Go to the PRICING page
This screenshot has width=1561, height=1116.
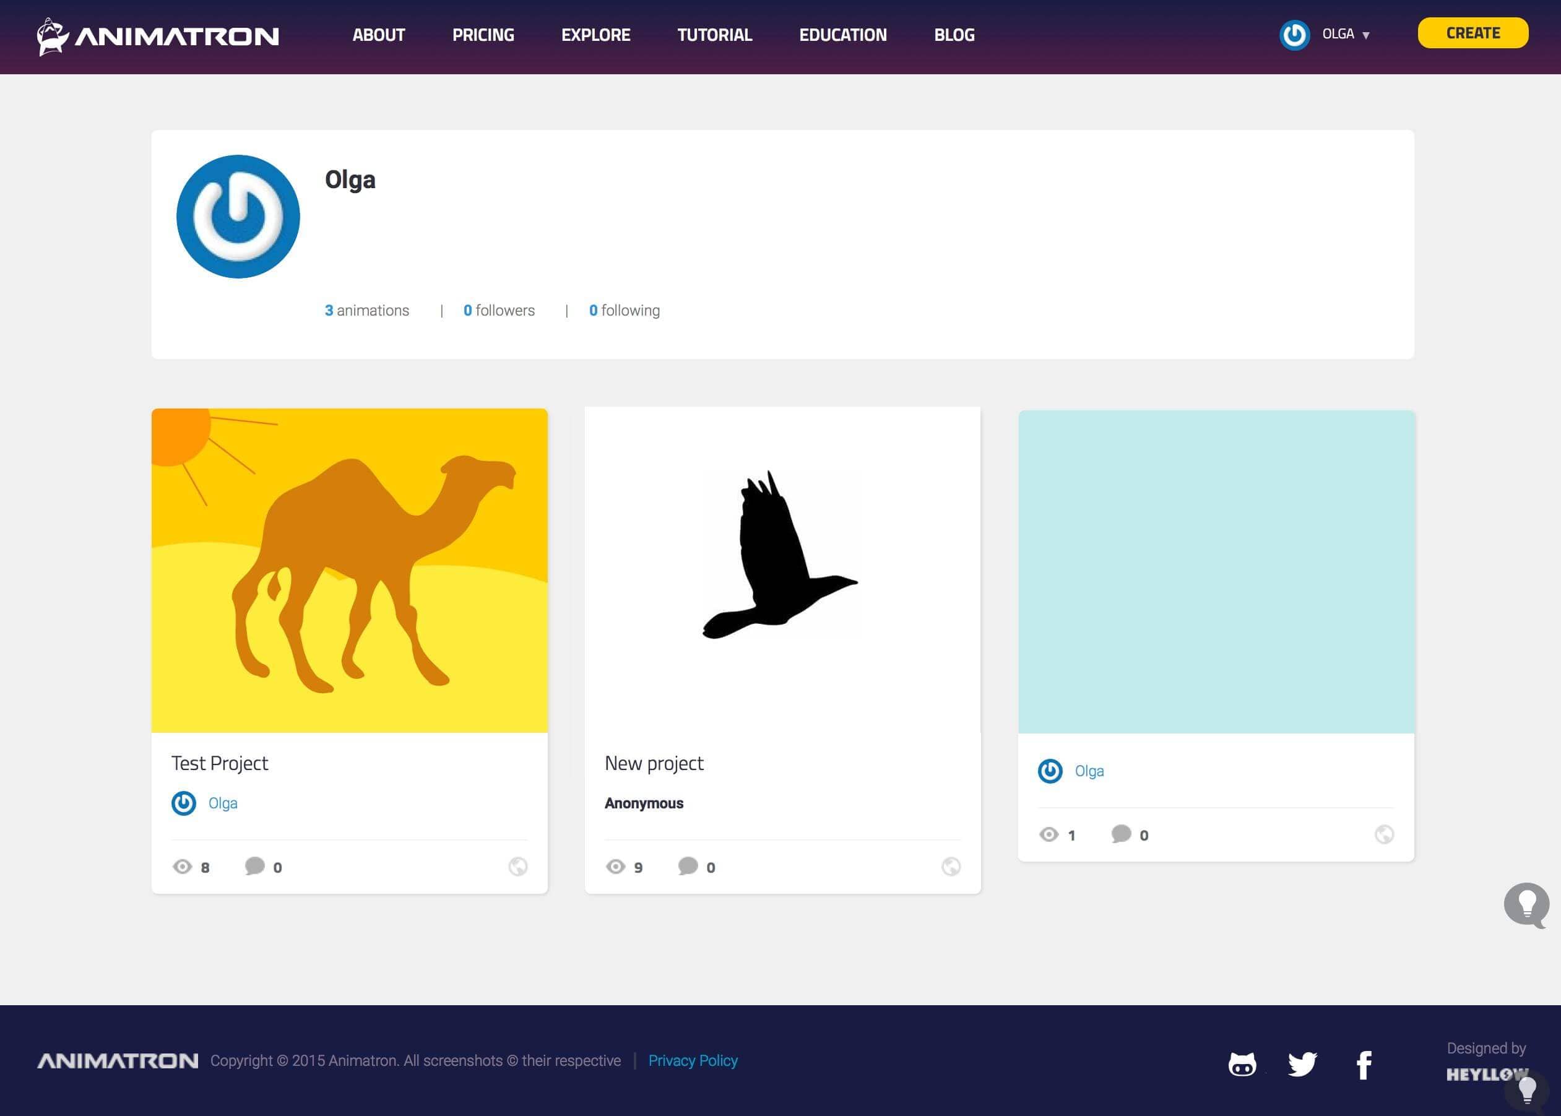coord(483,35)
